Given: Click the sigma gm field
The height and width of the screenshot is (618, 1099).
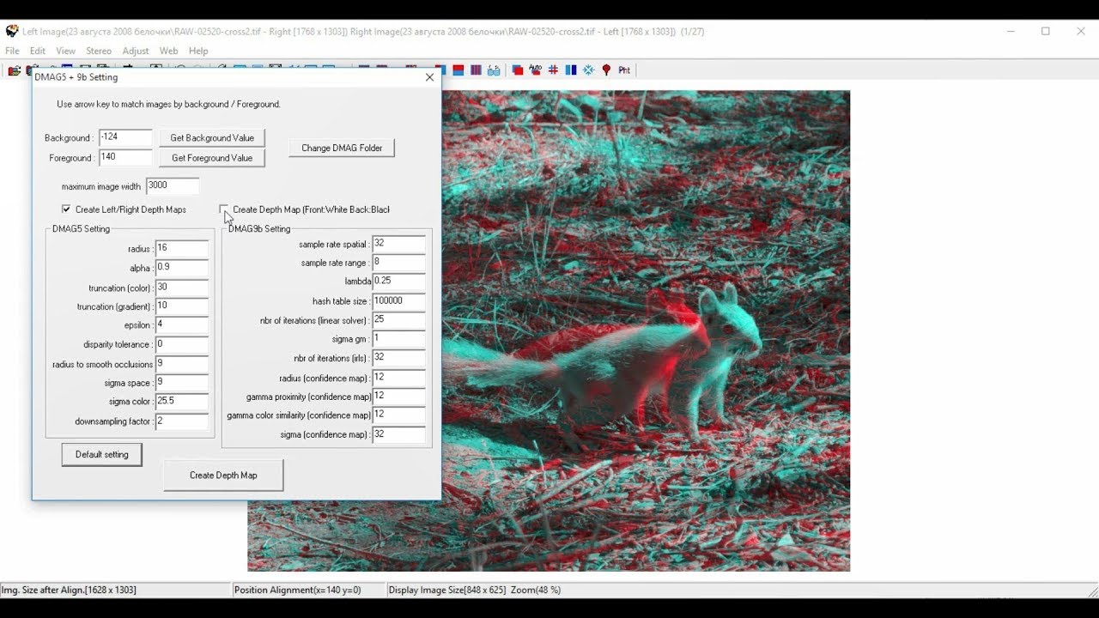Looking at the screenshot, I should (x=399, y=339).
